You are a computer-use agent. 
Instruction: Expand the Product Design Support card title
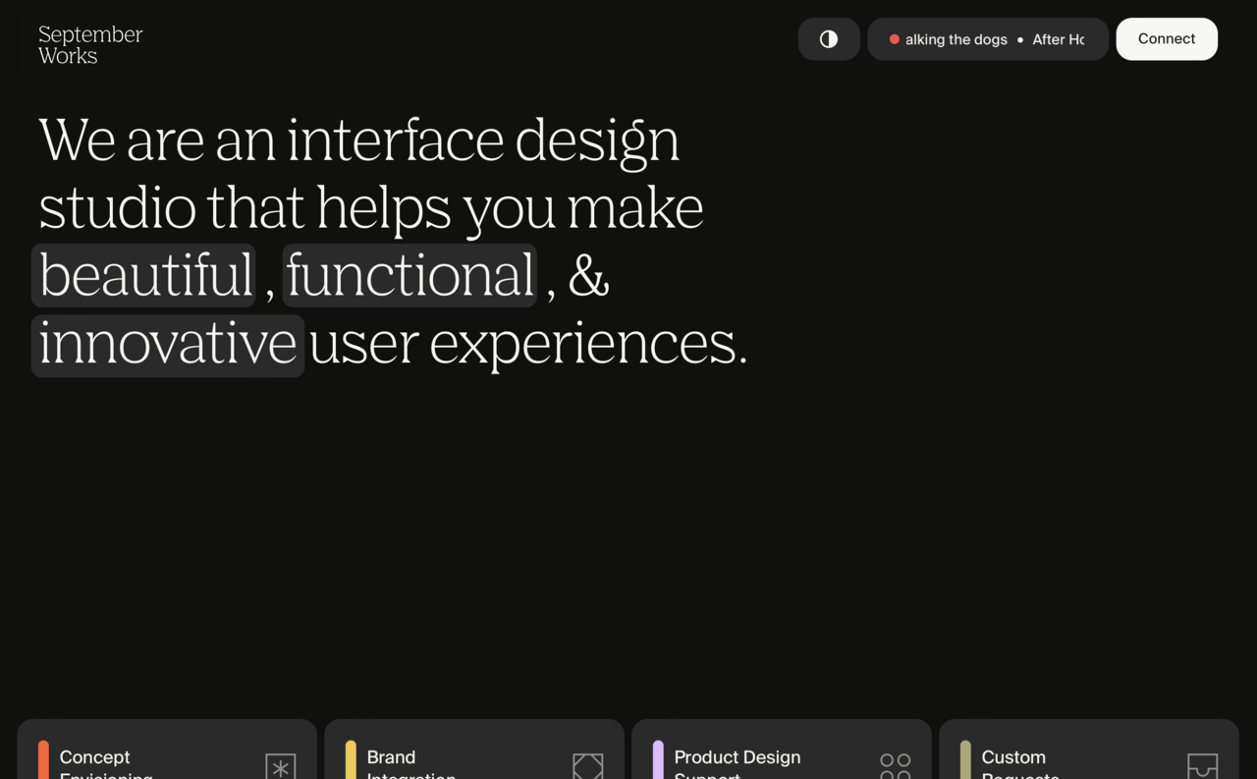point(737,757)
